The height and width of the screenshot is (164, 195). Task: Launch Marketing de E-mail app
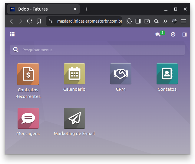click(x=74, y=118)
